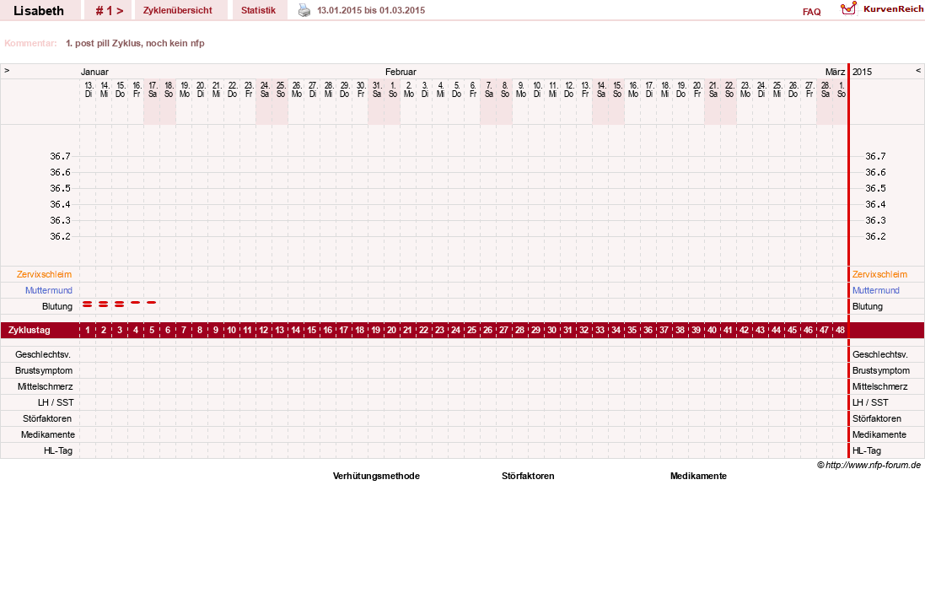
Task: Select cycle day 28 in Zyklustag row
Action: 519,331
